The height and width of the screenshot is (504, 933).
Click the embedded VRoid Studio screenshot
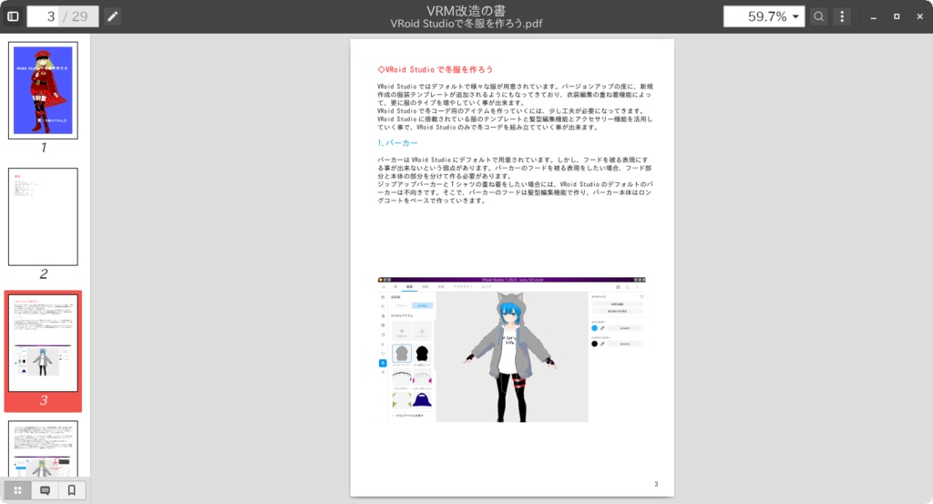(x=512, y=350)
